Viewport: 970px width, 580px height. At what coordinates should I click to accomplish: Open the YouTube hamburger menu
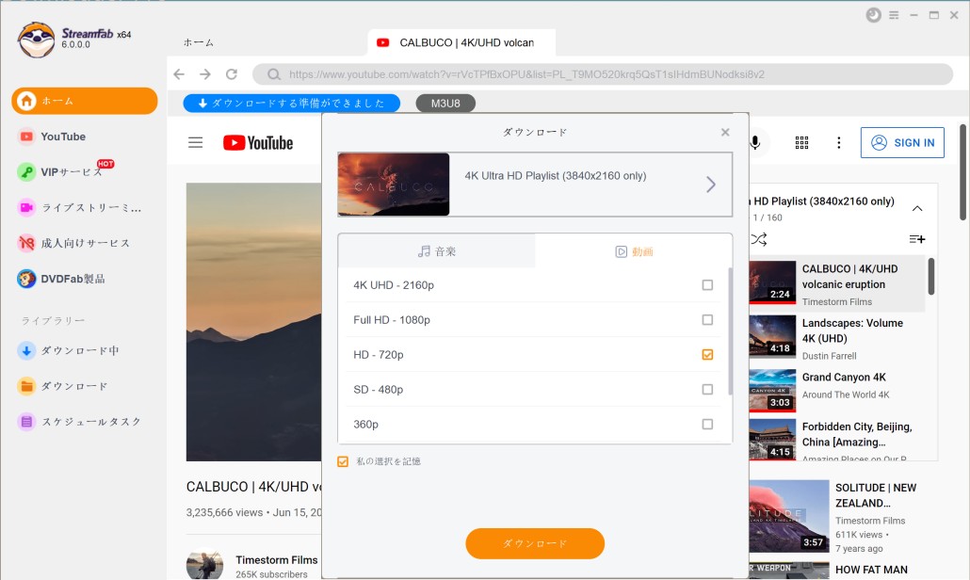[x=196, y=143]
